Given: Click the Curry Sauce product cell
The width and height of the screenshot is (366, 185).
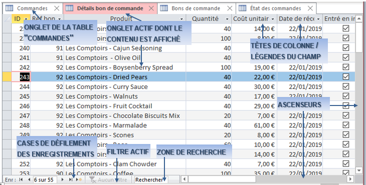Looking at the screenshot, I should tap(125, 87).
